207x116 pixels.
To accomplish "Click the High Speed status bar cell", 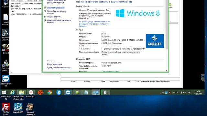I will 114,82.
